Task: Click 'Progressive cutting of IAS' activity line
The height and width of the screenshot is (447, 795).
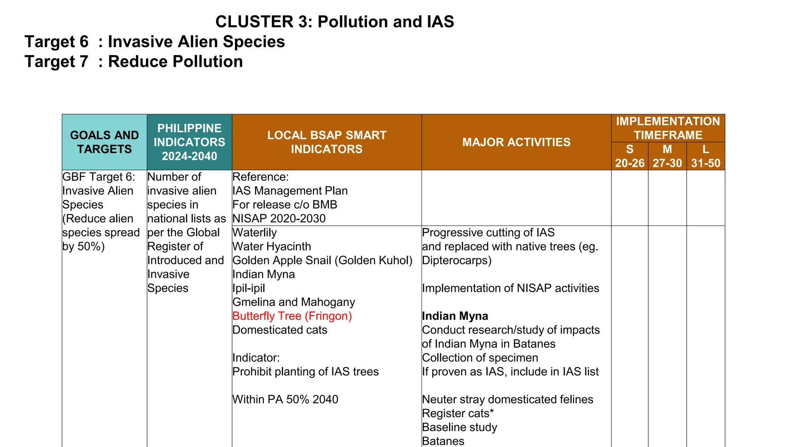Action: (x=488, y=232)
